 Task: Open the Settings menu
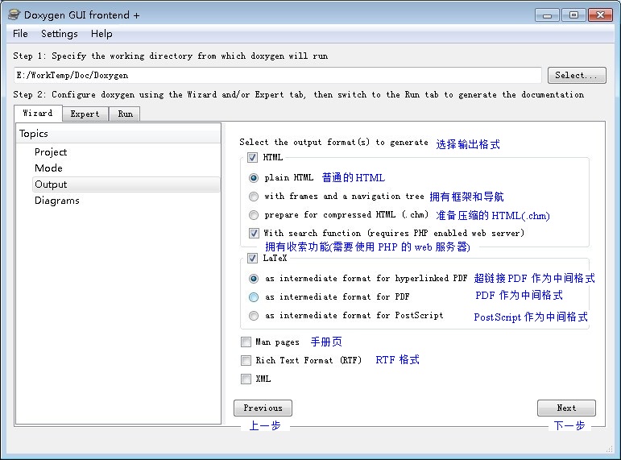point(60,34)
